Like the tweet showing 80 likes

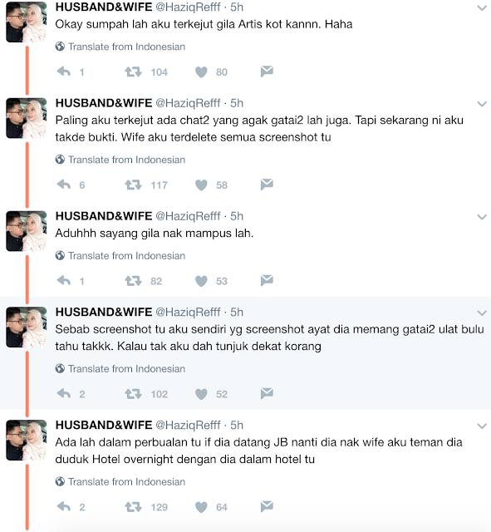tap(201, 72)
